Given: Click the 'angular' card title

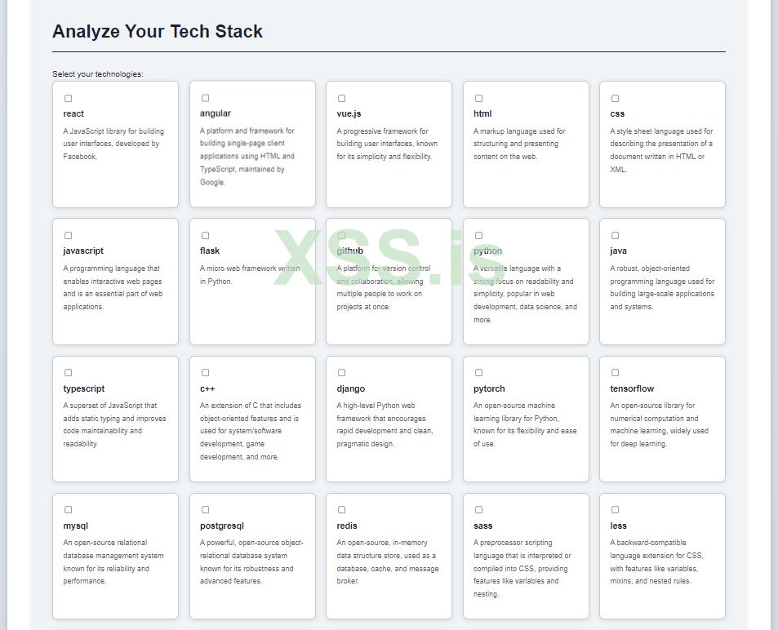Looking at the screenshot, I should click(216, 113).
